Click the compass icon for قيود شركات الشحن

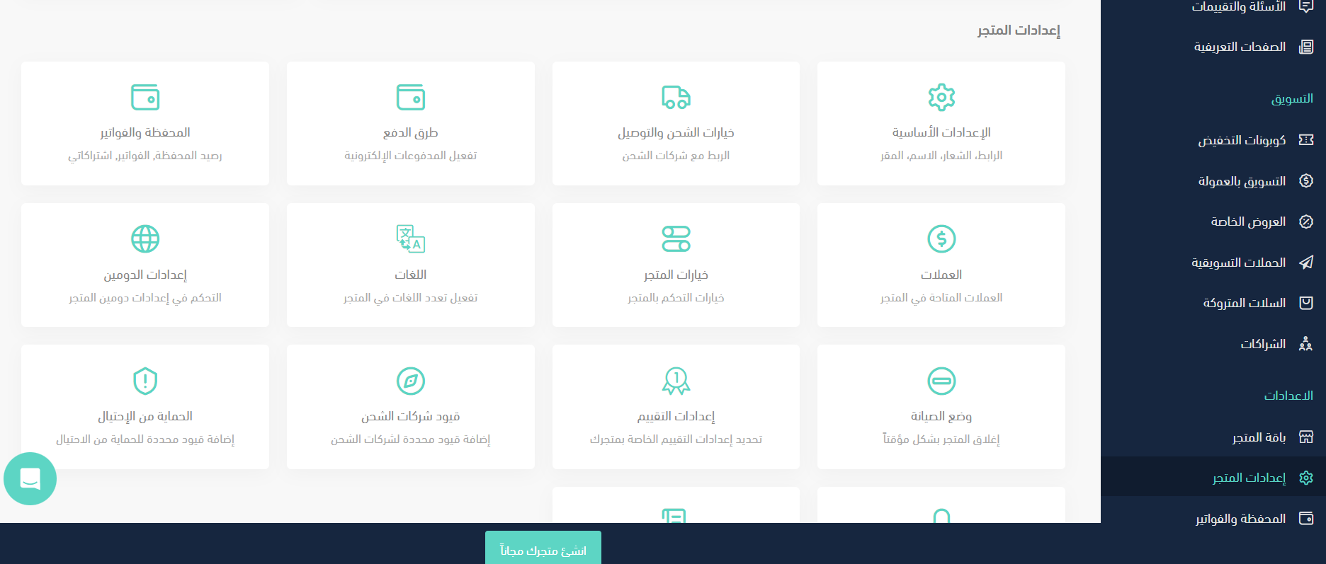pyautogui.click(x=411, y=381)
